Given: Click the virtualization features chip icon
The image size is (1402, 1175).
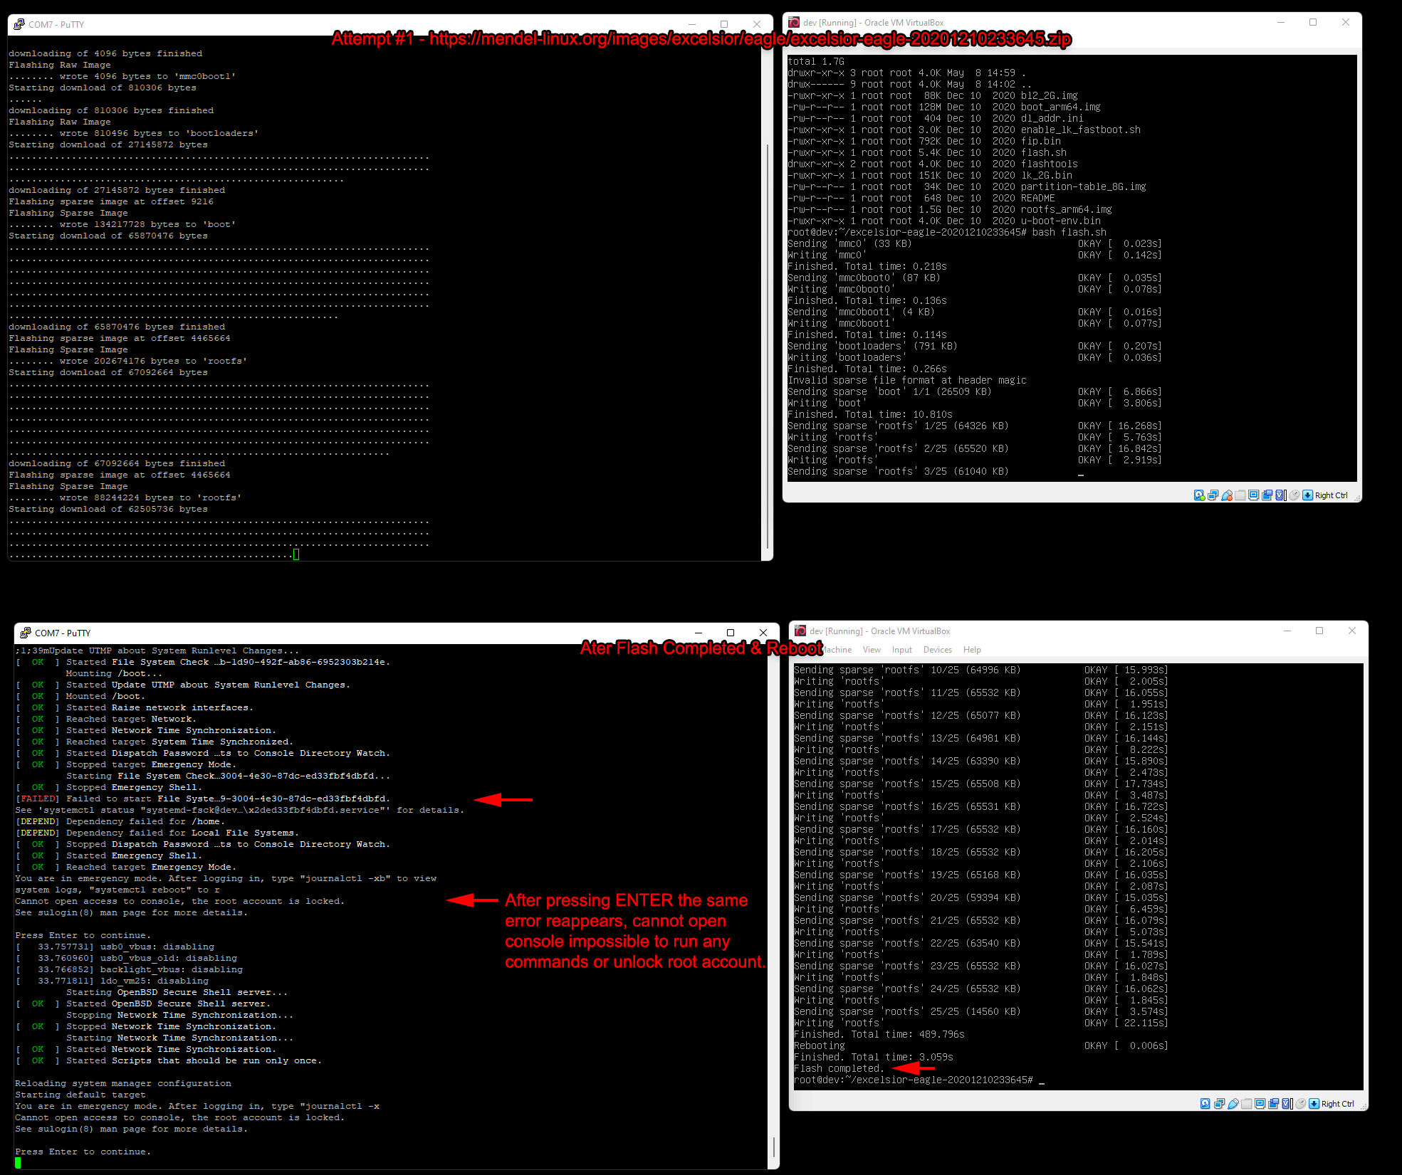Looking at the screenshot, I should coord(1280,495).
